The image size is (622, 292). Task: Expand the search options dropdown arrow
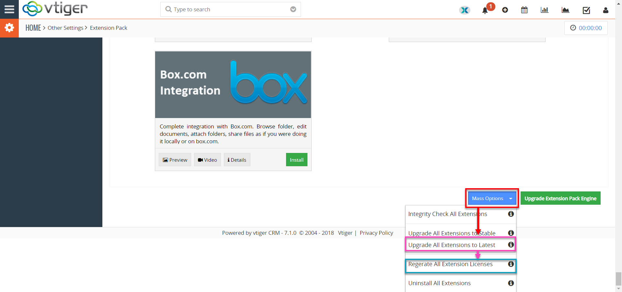coord(293,9)
